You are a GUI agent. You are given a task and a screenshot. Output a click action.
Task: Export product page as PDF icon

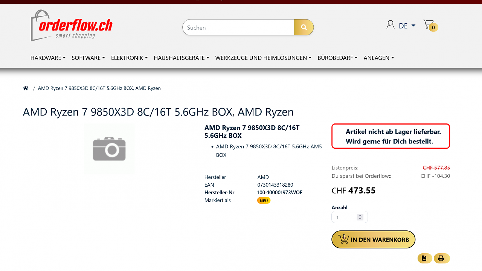pos(424,258)
